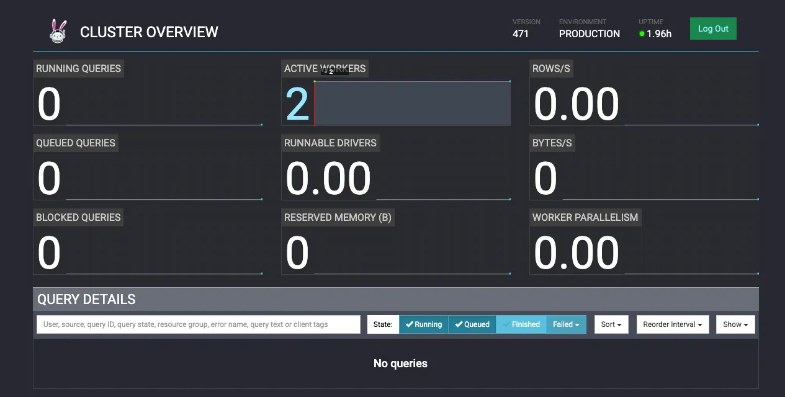This screenshot has height=397, width=785.
Task: Click the BYTES/S label
Action: 552,143
